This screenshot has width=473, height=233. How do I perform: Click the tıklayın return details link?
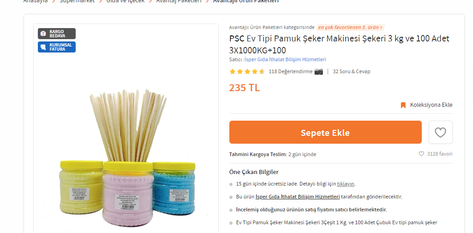(x=346, y=184)
